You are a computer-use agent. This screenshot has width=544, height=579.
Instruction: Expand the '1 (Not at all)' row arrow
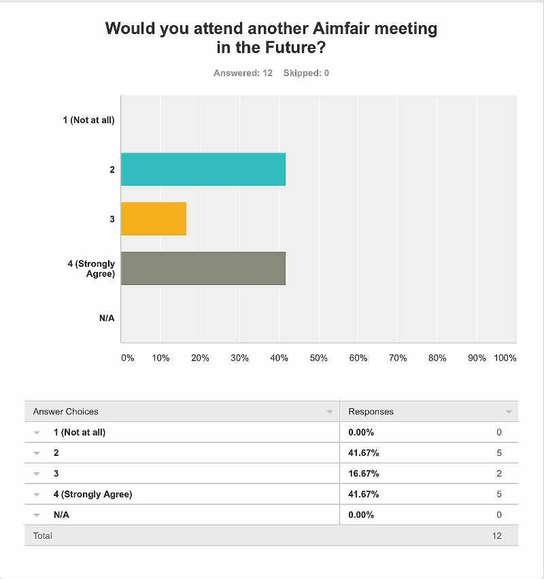point(37,433)
